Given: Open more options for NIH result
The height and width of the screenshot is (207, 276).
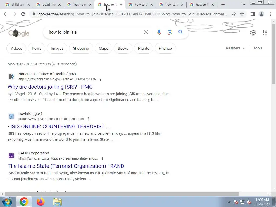Looking at the screenshot, I should click(100, 79).
